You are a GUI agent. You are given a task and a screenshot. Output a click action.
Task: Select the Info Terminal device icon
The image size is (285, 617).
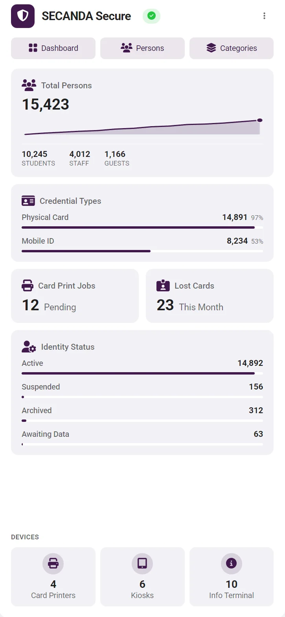tap(231, 564)
